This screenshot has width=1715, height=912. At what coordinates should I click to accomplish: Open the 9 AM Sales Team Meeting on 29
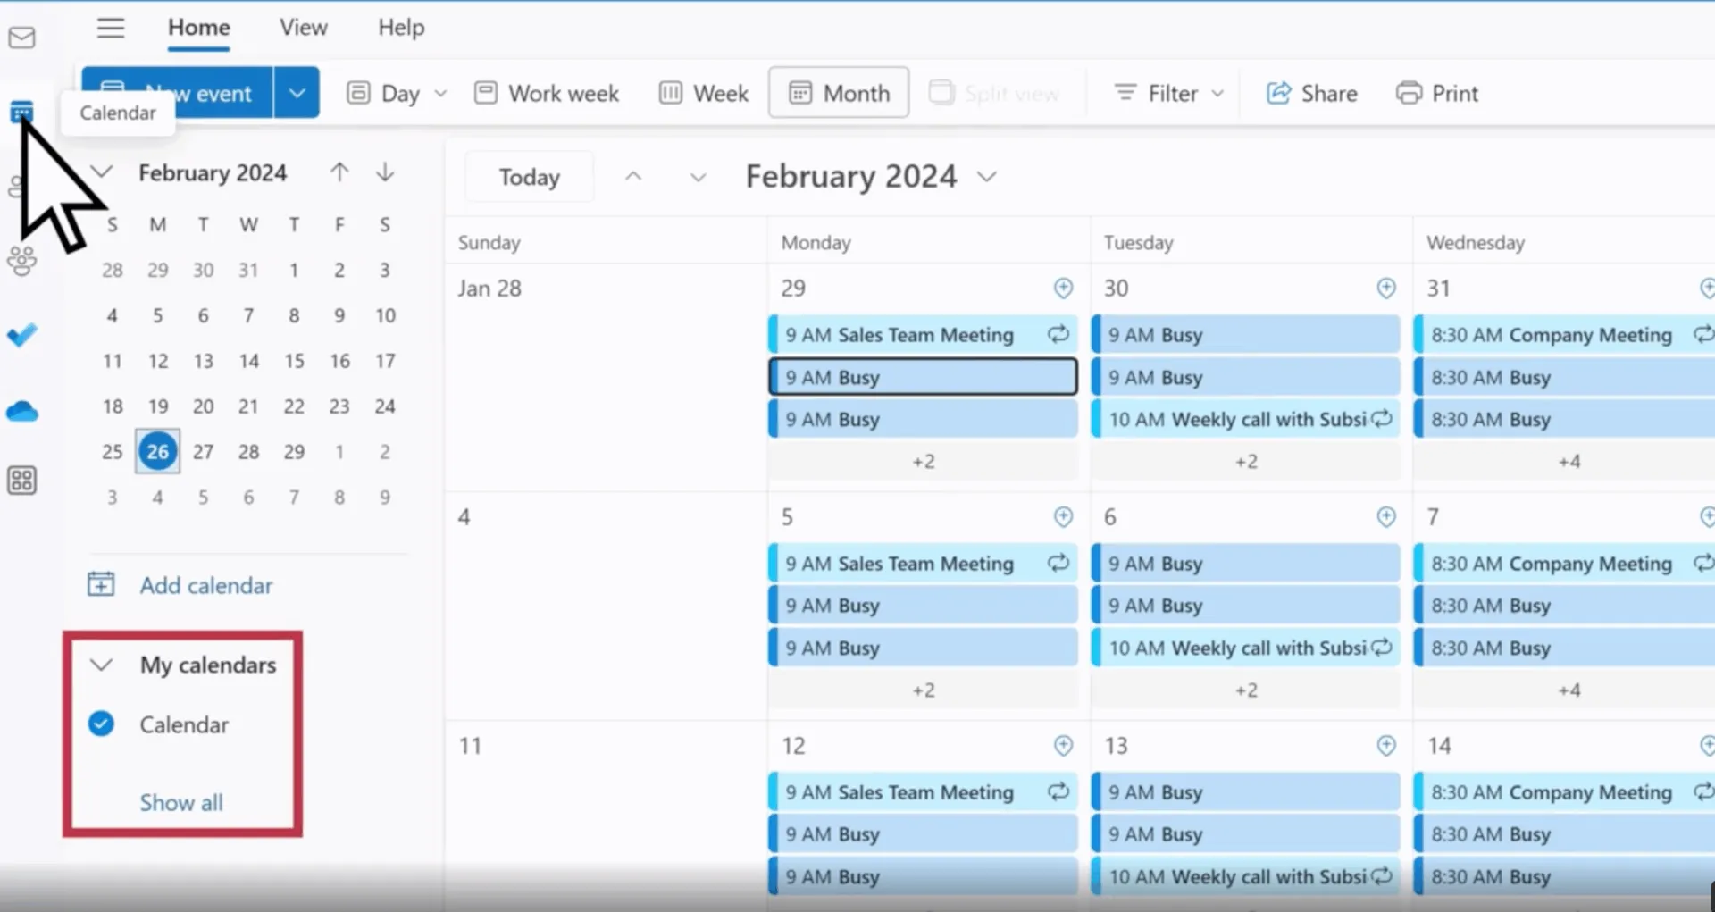923,335
